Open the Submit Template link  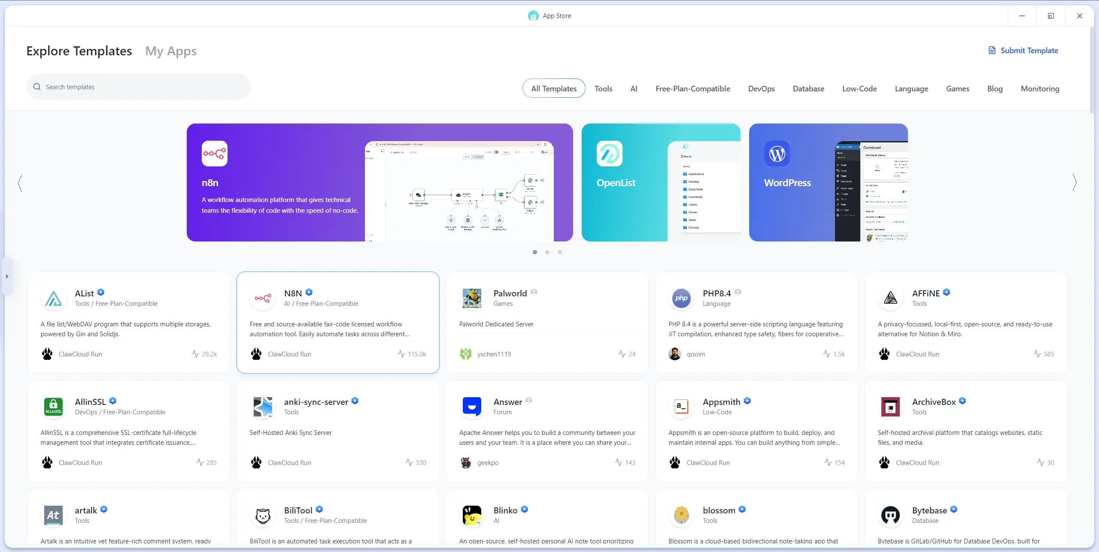tap(1029, 50)
